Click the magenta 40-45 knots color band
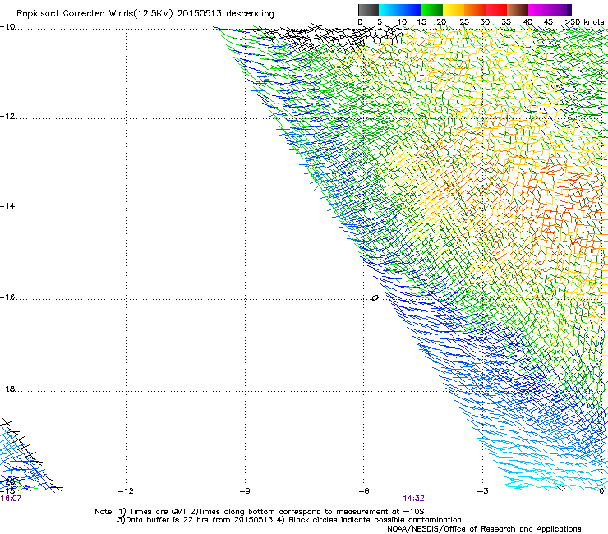The width and height of the screenshot is (608, 534). [539, 10]
